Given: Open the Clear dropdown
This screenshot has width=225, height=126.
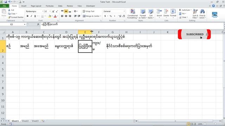Looking at the screenshot, I should click(183, 17).
